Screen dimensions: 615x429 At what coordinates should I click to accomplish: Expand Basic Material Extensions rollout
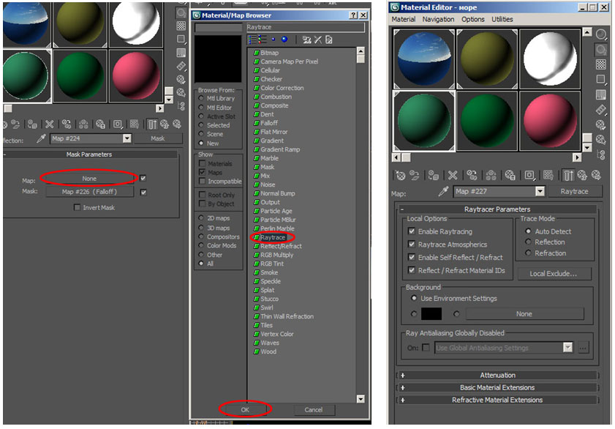[x=497, y=387]
